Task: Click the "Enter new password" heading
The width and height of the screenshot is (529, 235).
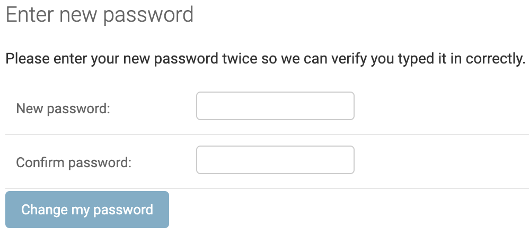Action: tap(99, 14)
